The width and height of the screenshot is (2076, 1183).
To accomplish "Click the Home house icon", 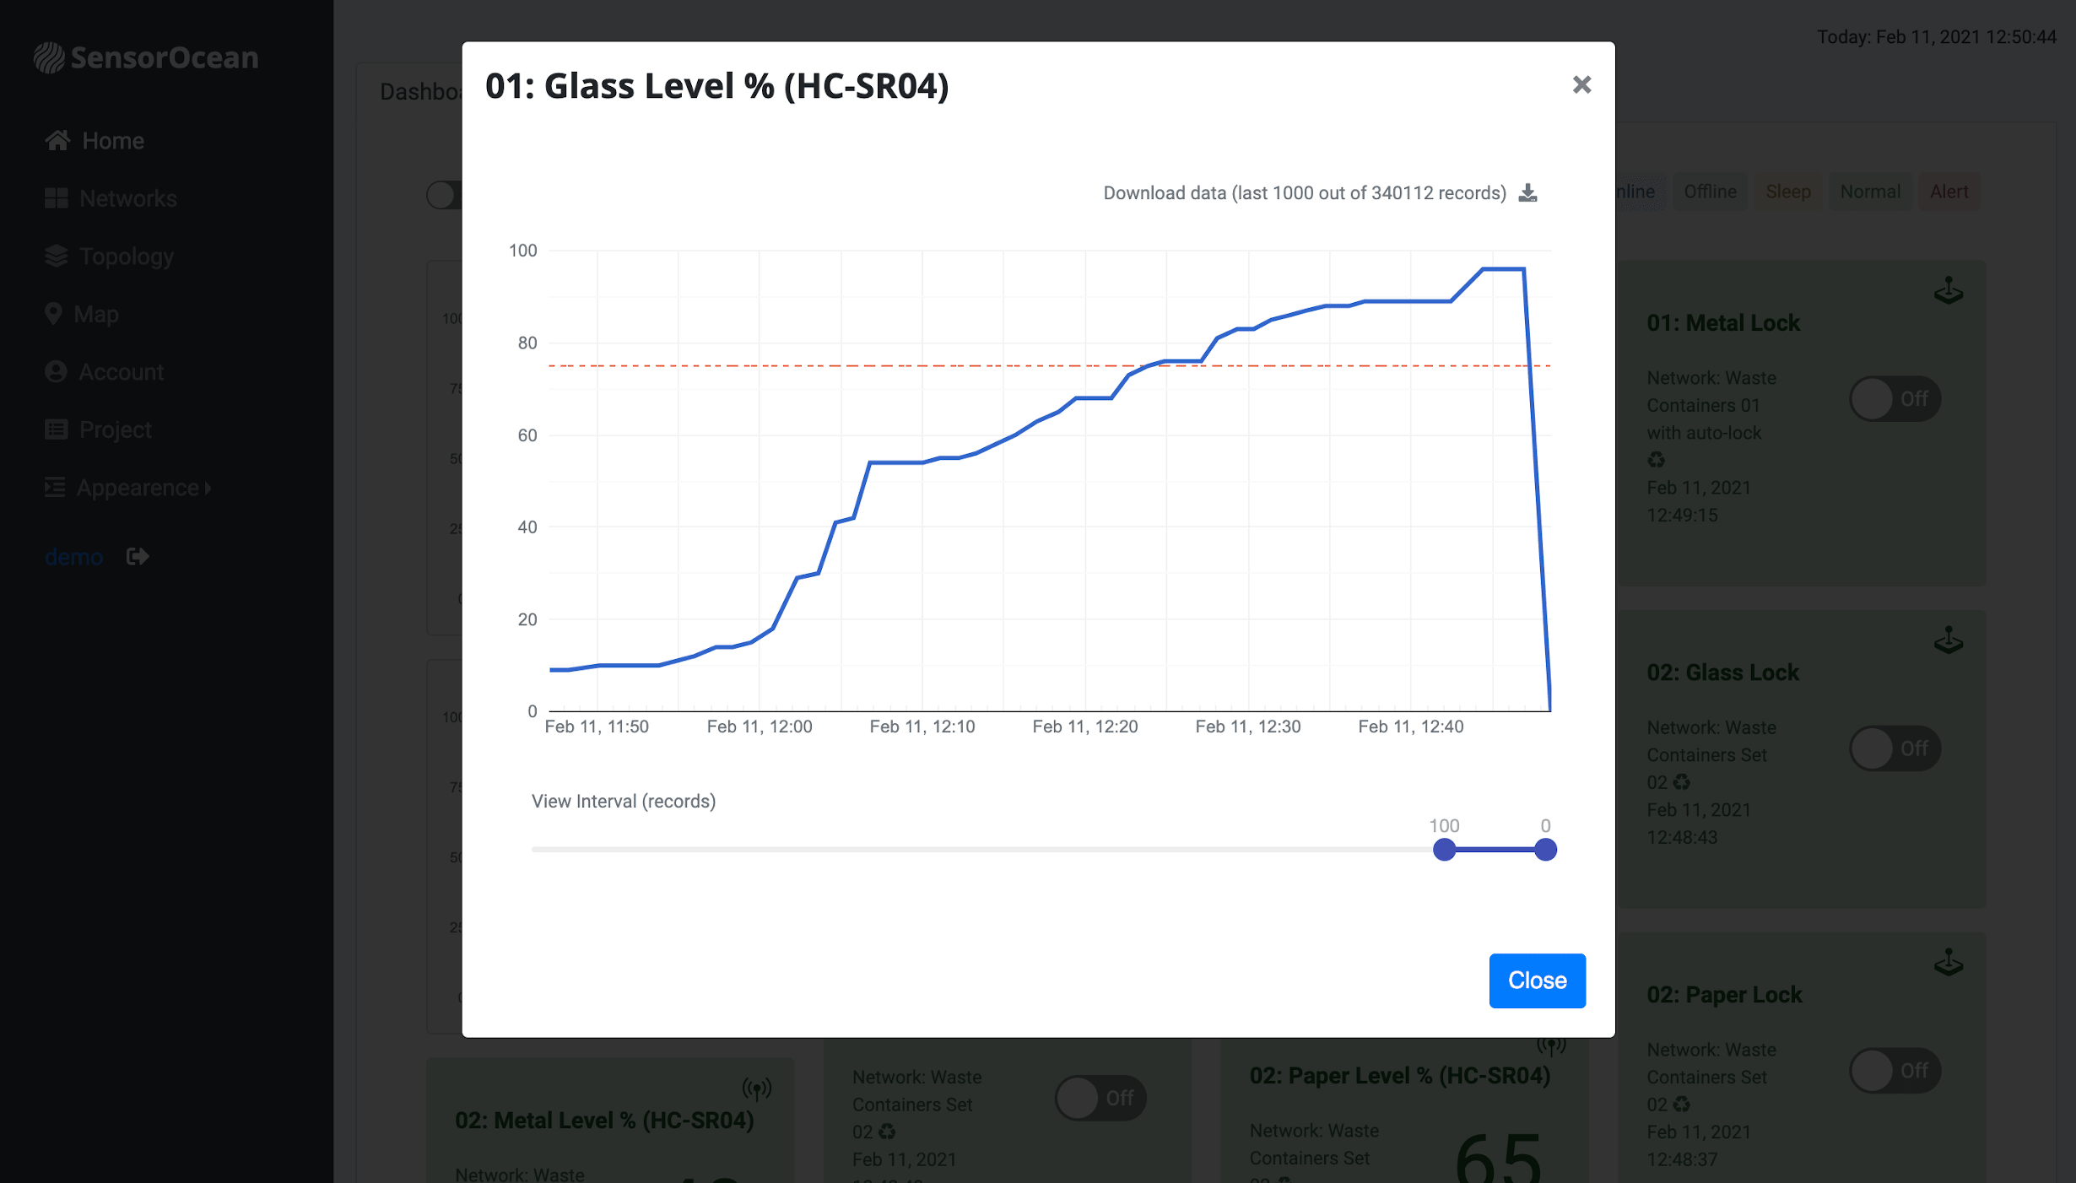I will tap(57, 140).
